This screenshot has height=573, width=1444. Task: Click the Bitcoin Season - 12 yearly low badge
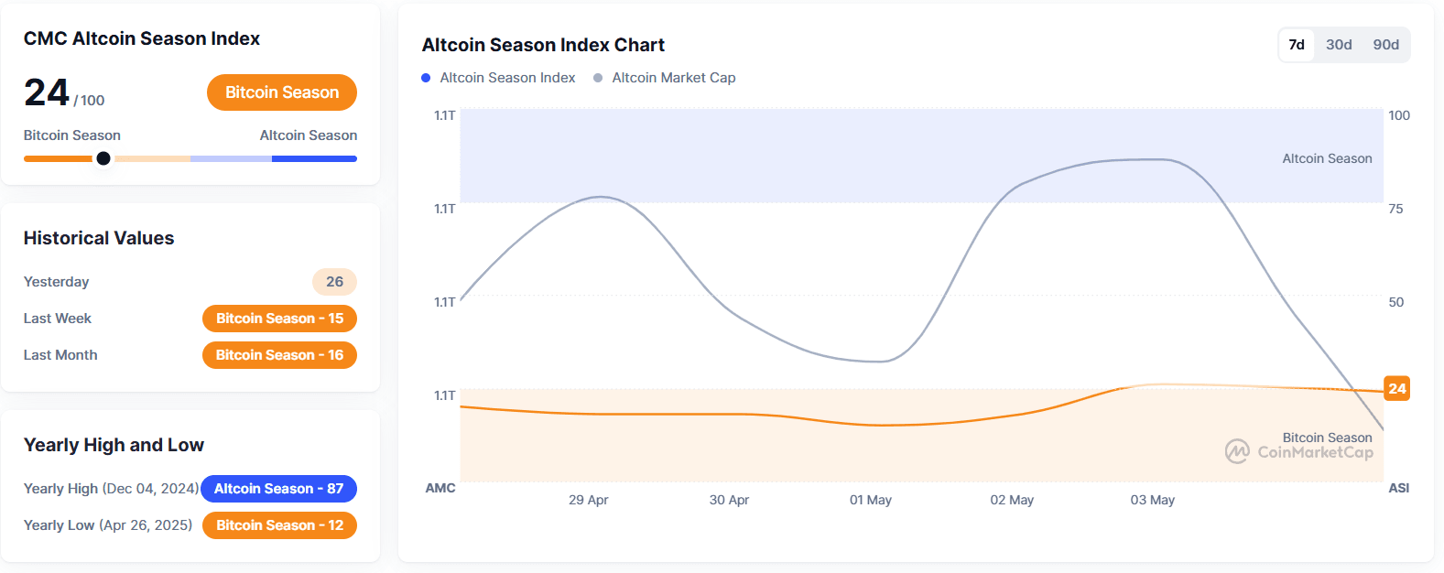click(x=279, y=525)
